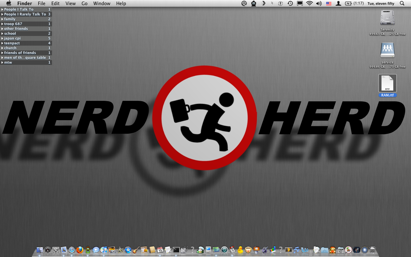Expand the People I Talk To group
This screenshot has width=411, height=257.
2,9
